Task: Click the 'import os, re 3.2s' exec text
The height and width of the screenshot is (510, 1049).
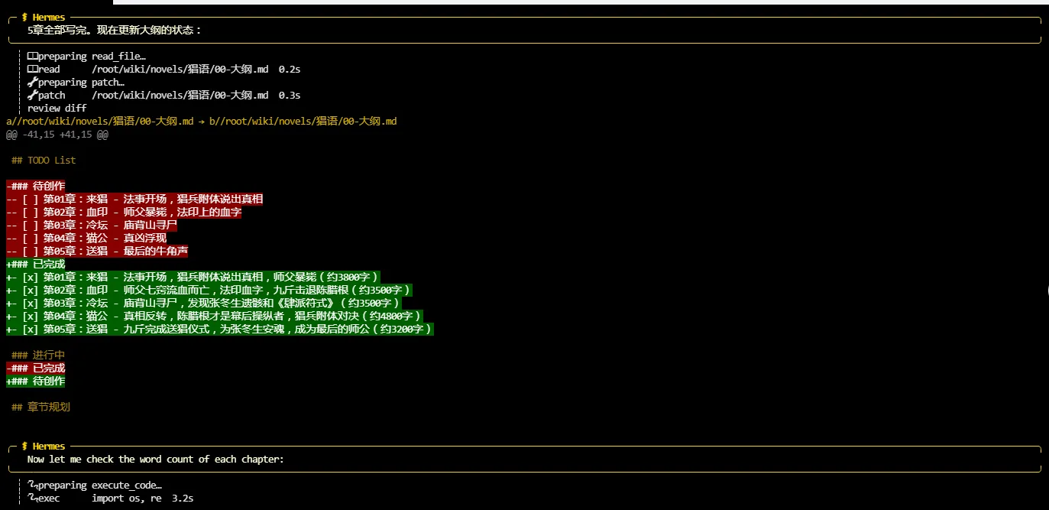Action: click(x=143, y=498)
